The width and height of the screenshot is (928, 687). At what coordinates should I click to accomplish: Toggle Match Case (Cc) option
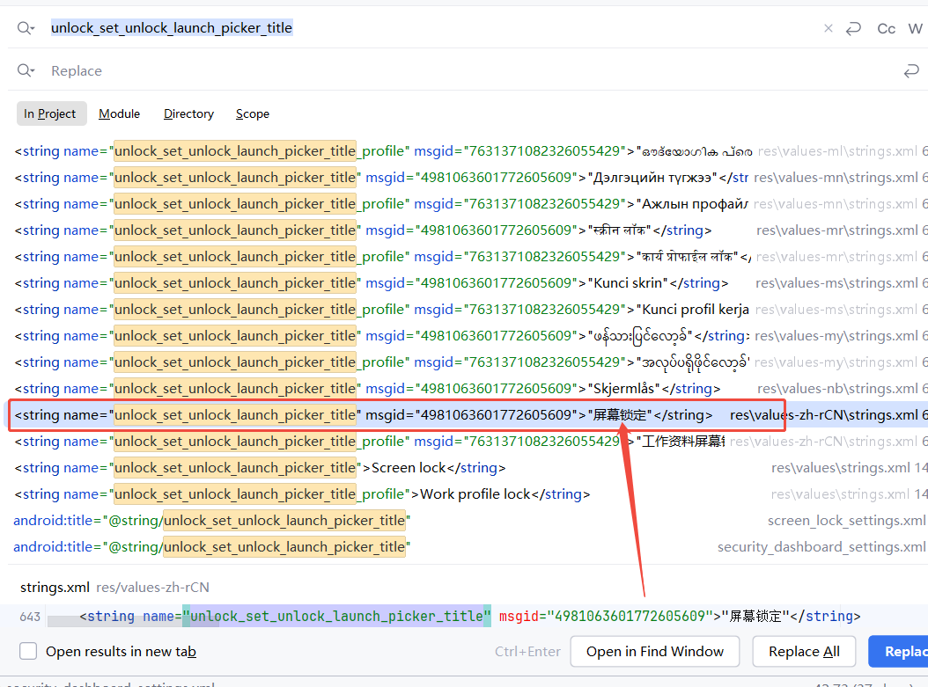(x=886, y=28)
